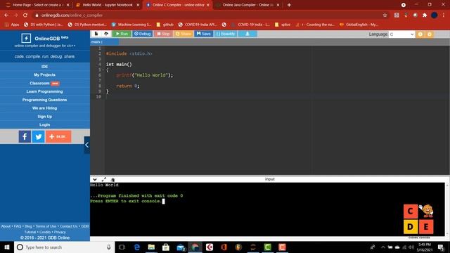
Task: Click the printf line in code editor
Action: point(145,75)
